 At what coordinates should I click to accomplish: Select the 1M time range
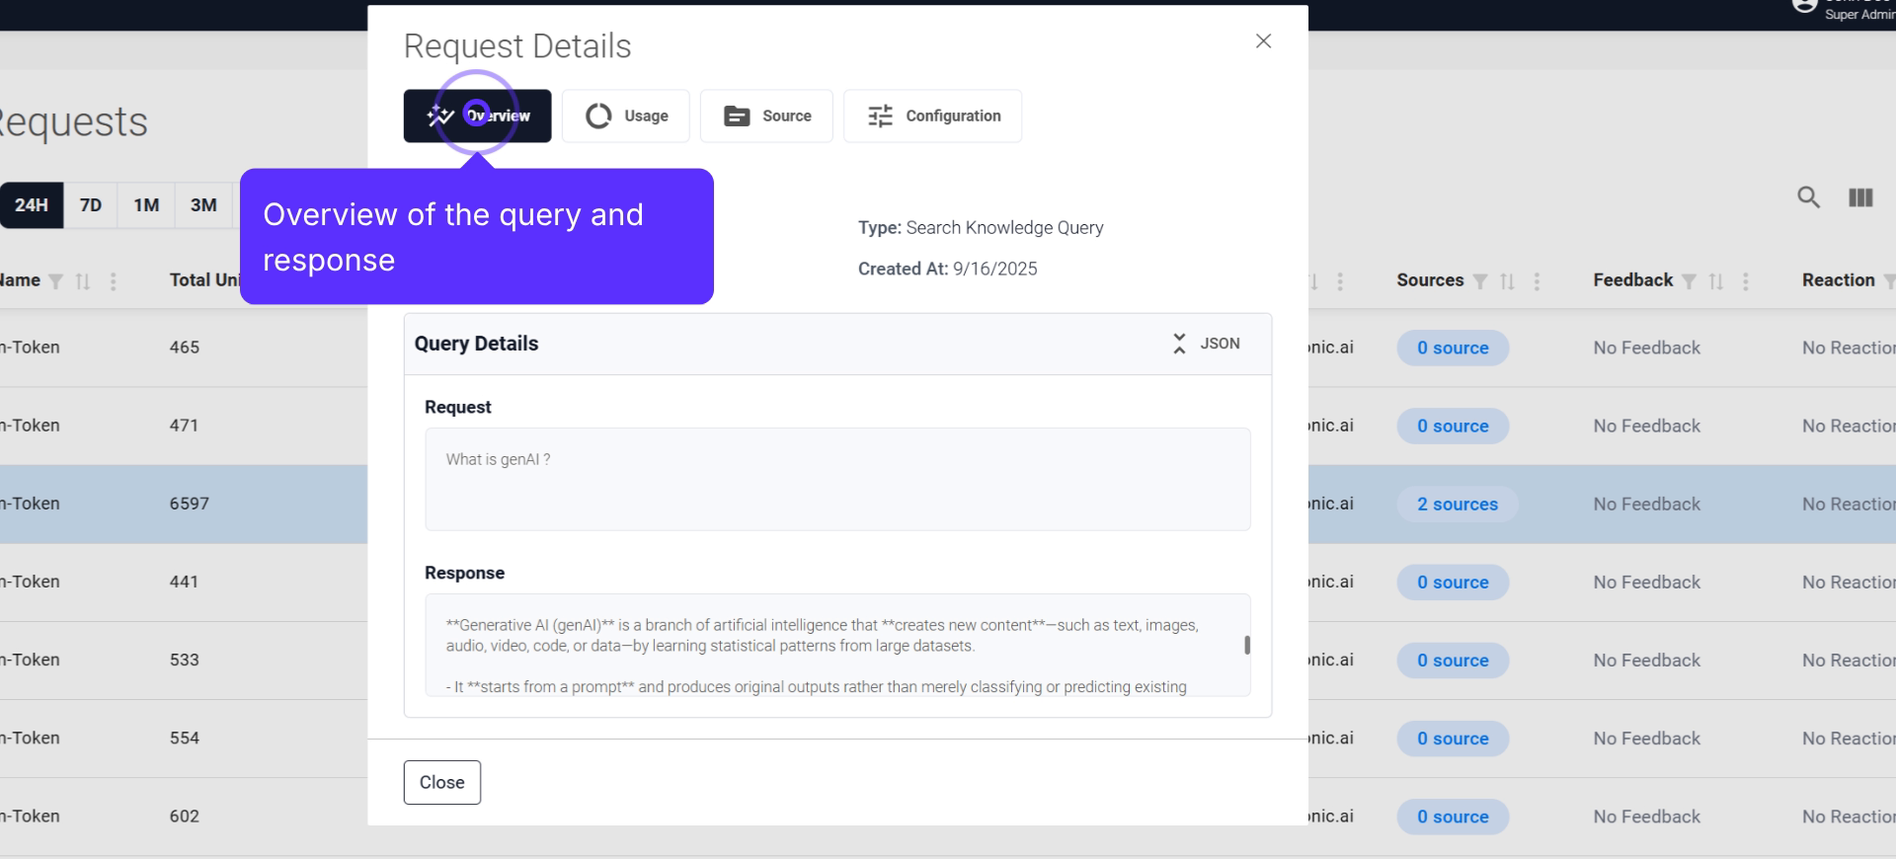coord(146,205)
